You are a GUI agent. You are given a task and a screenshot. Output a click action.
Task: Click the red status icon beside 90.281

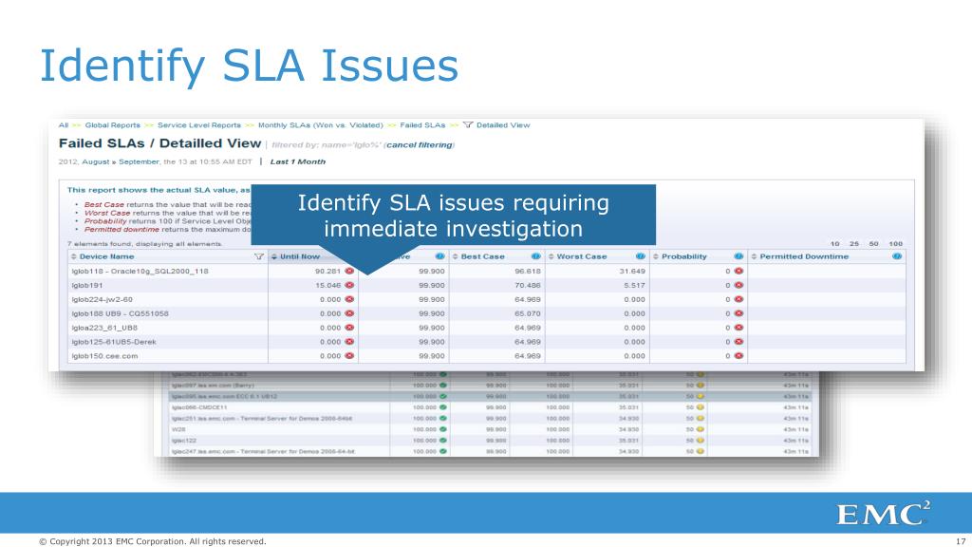tap(349, 271)
